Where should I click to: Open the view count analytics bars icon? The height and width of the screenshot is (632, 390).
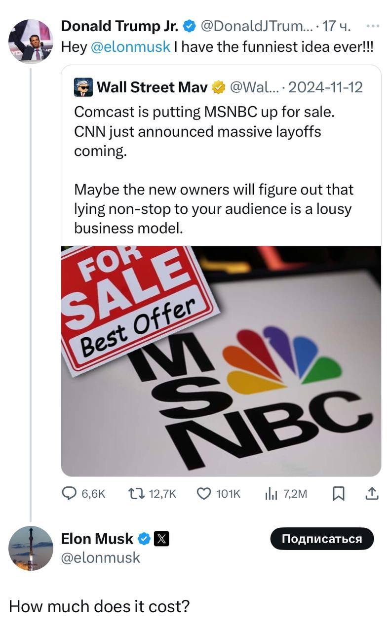pos(272,493)
